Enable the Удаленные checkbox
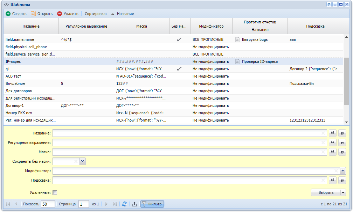This screenshot has width=353, height=212. (x=55, y=192)
